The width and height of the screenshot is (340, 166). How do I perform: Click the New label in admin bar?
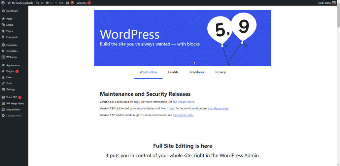tap(61, 3)
